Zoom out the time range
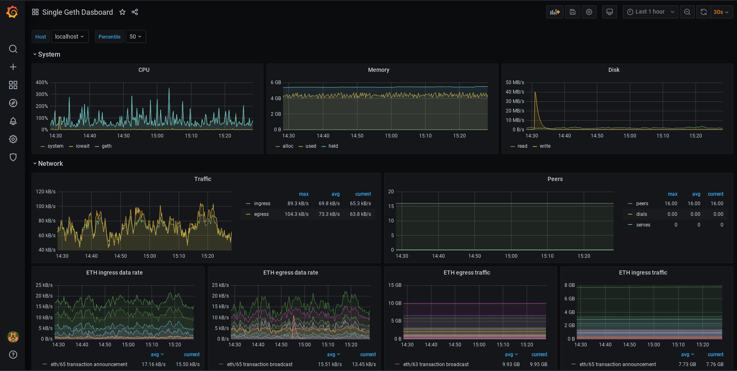 point(687,12)
